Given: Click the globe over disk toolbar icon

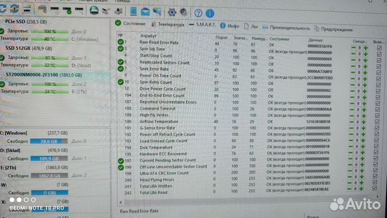Looking at the screenshot, I should tap(94, 10).
